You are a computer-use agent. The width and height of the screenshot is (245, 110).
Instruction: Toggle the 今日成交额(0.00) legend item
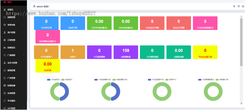[103, 80]
